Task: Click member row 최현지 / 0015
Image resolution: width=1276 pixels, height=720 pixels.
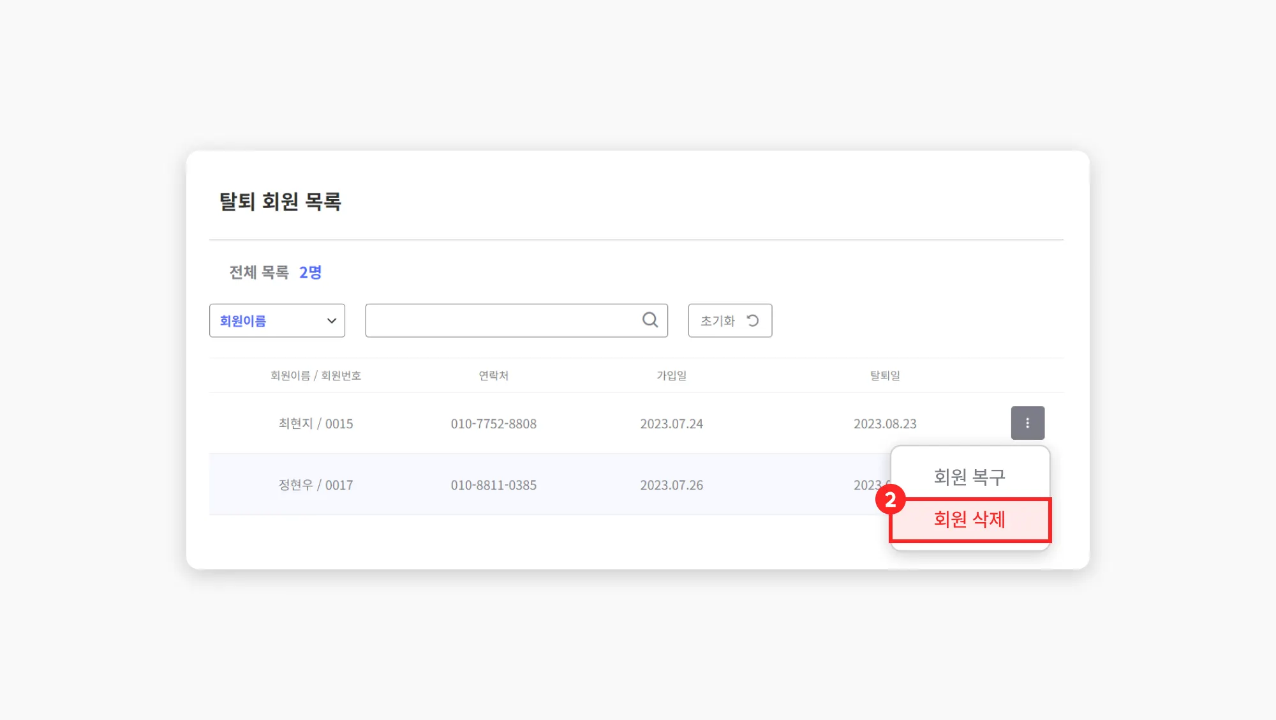Action: 316,424
